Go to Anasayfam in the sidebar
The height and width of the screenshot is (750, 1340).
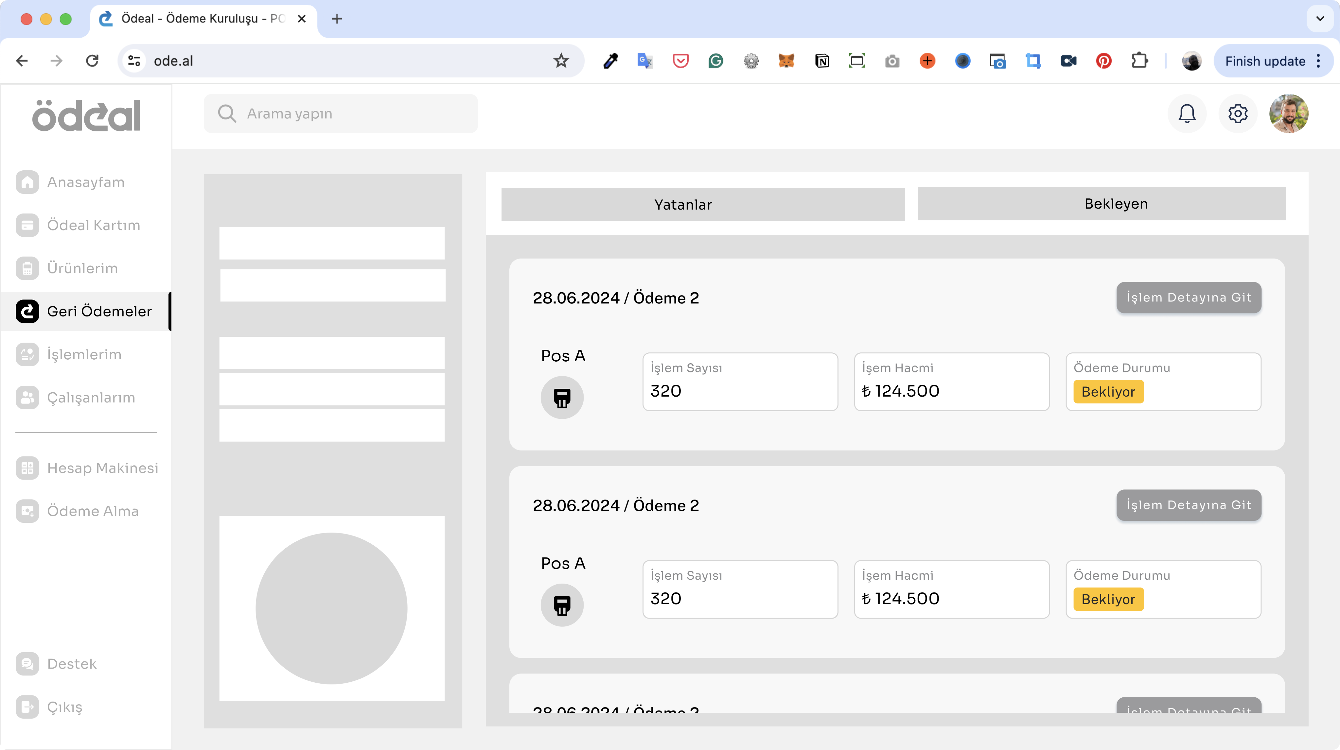click(x=86, y=182)
